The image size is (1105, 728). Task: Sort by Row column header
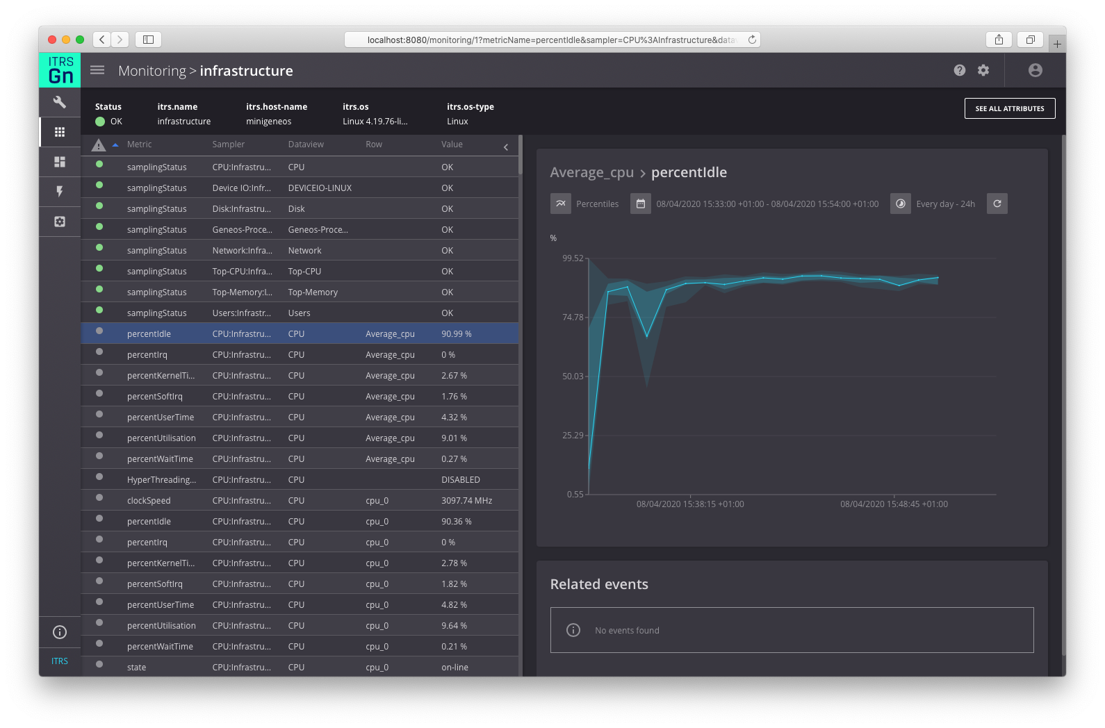pos(374,144)
